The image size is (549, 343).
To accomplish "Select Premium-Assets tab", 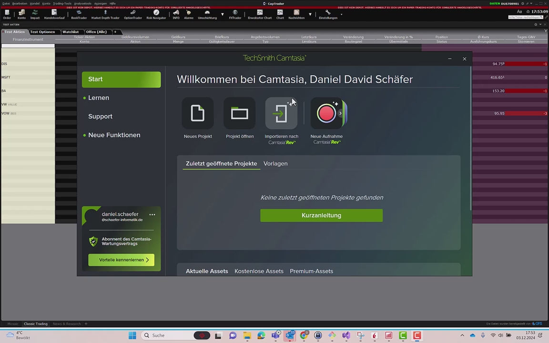I will pyautogui.click(x=311, y=271).
